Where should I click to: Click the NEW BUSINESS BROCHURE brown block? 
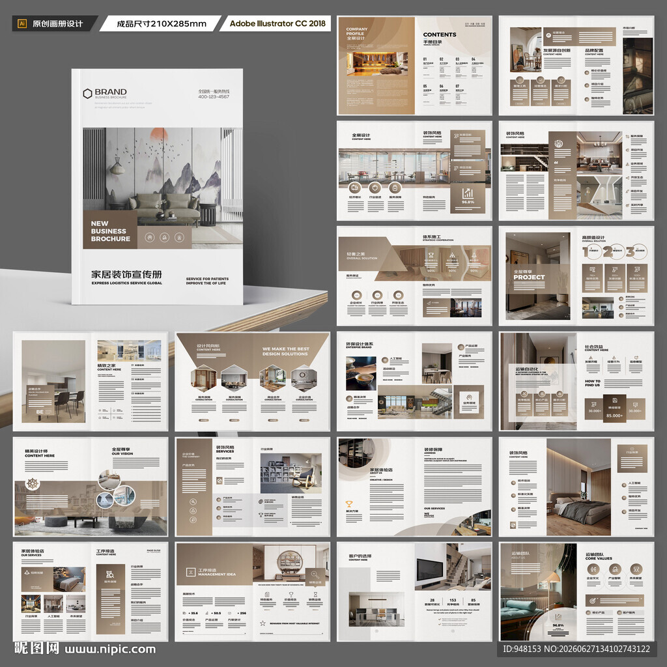click(110, 230)
